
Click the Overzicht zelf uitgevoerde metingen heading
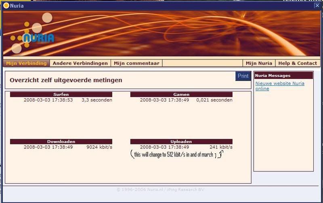point(66,80)
